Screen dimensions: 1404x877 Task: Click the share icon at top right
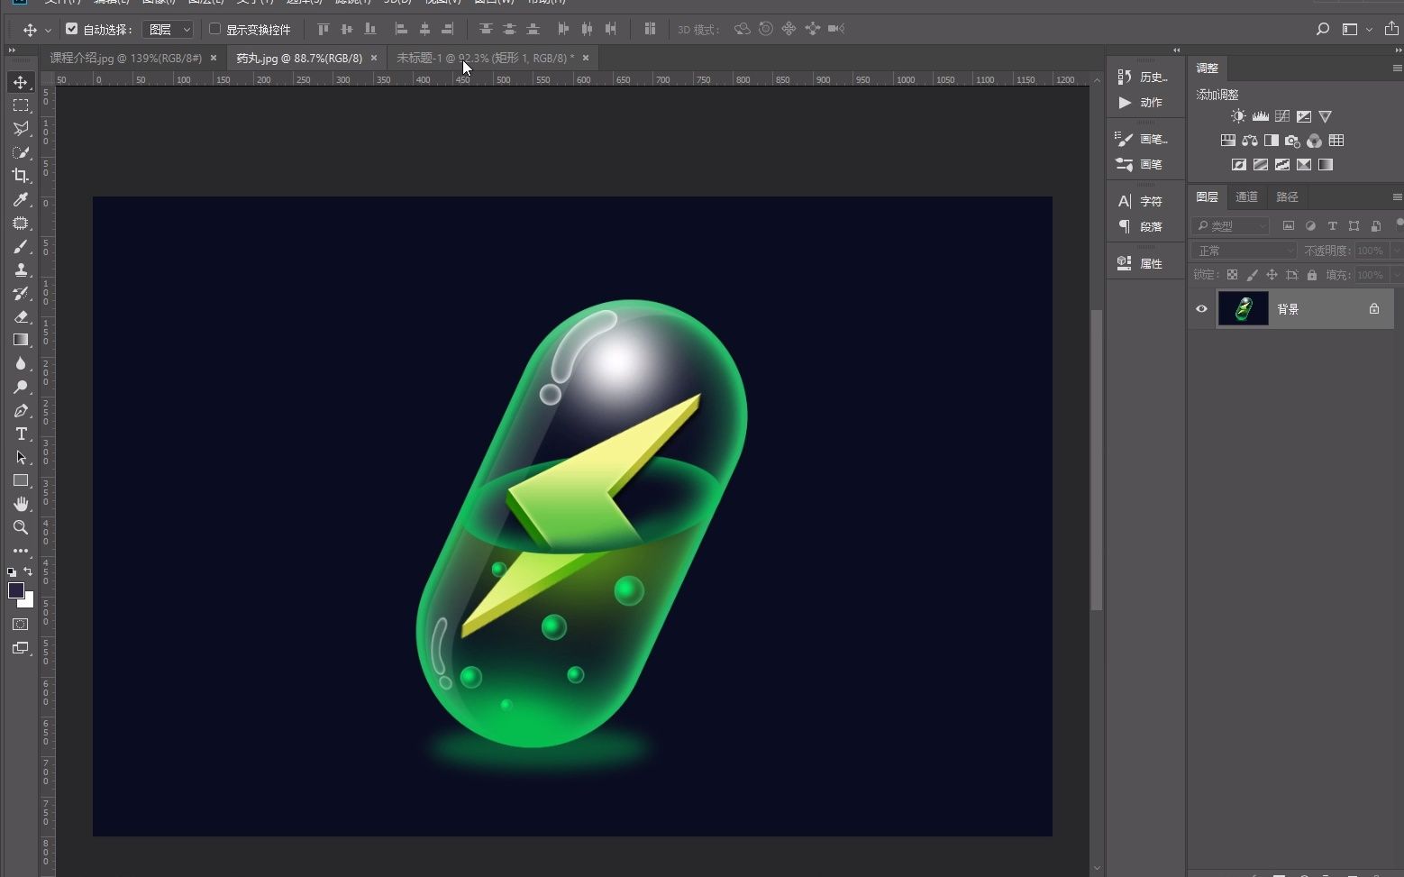pyautogui.click(x=1391, y=29)
